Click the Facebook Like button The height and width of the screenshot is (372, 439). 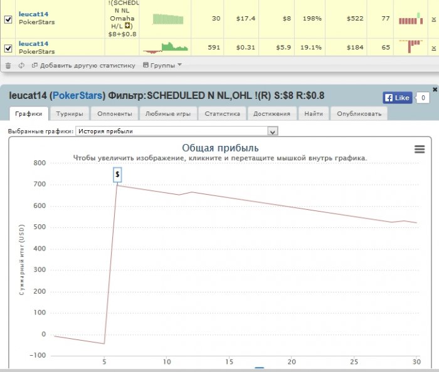[397, 98]
